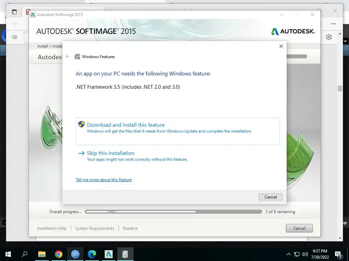
Task: Cancel the Windows Features dialog
Action: (270, 197)
